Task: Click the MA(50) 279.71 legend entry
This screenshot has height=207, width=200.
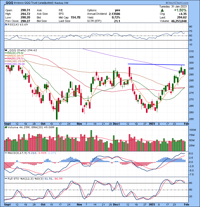Action: [15, 58]
